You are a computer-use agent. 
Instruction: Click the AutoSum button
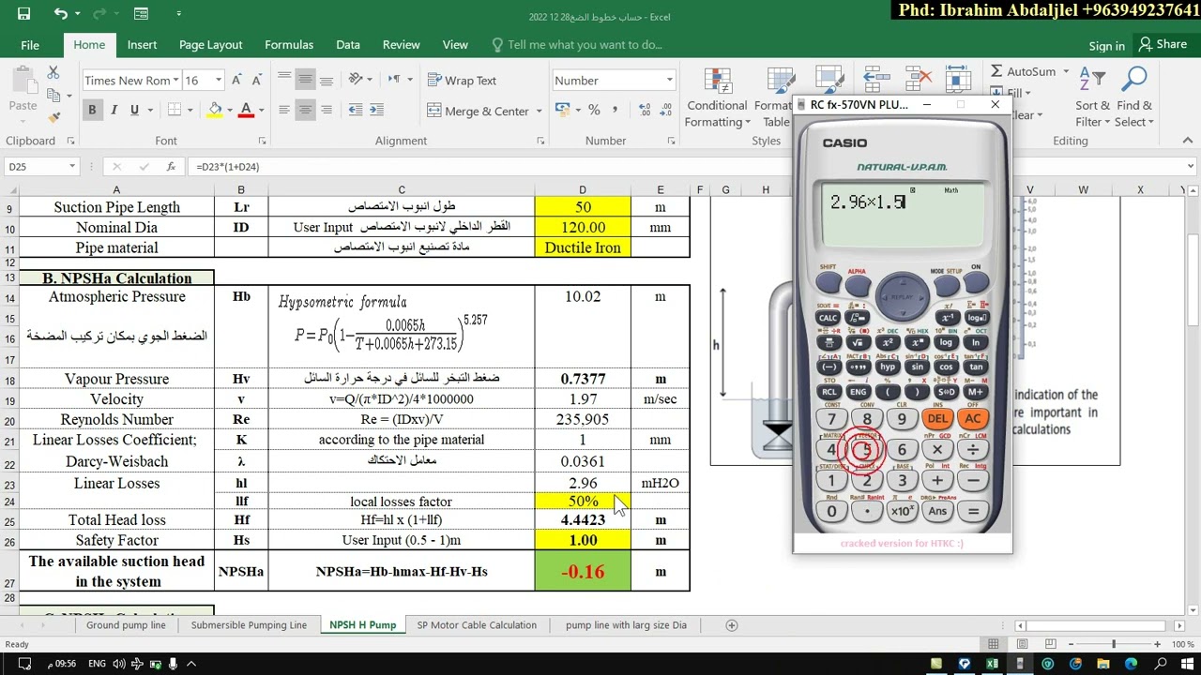coord(1023,72)
